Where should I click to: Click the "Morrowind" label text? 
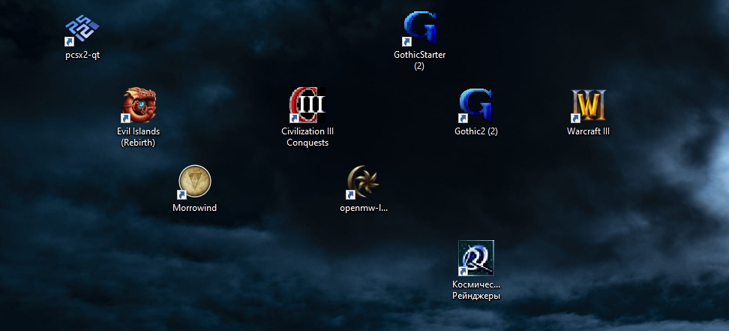194,208
